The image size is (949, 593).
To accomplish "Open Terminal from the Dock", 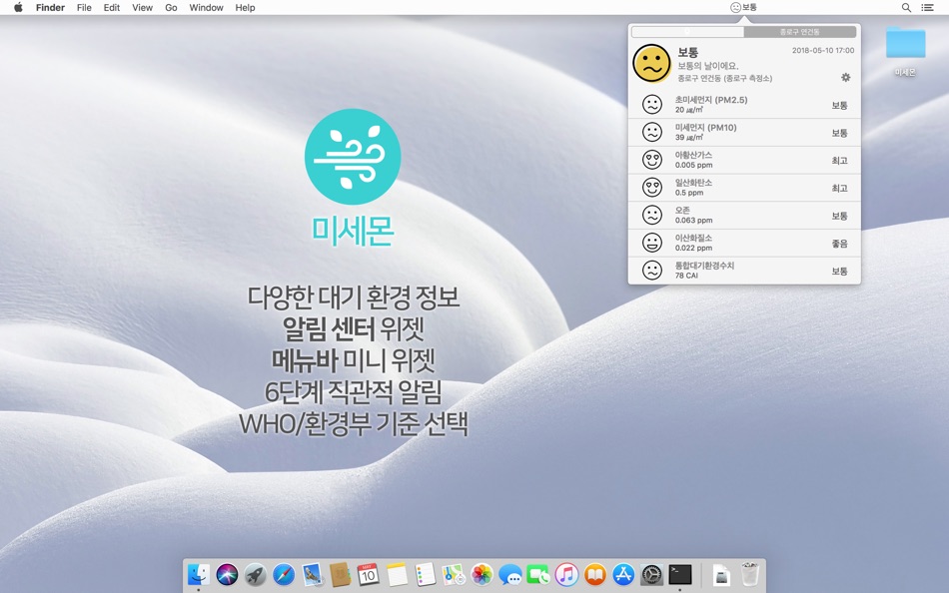I will (x=680, y=574).
